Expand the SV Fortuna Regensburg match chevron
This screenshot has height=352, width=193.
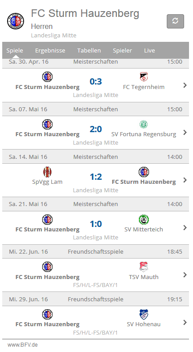pyautogui.click(x=185, y=133)
